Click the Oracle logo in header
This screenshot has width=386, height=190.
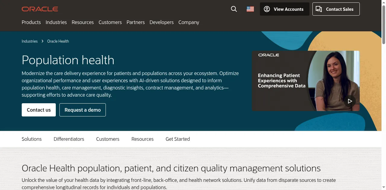click(x=40, y=9)
